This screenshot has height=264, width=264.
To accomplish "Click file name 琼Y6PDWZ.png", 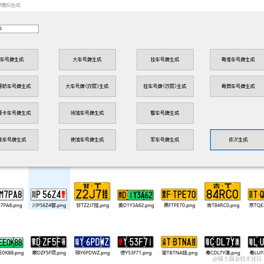I will click(x=92, y=253).
